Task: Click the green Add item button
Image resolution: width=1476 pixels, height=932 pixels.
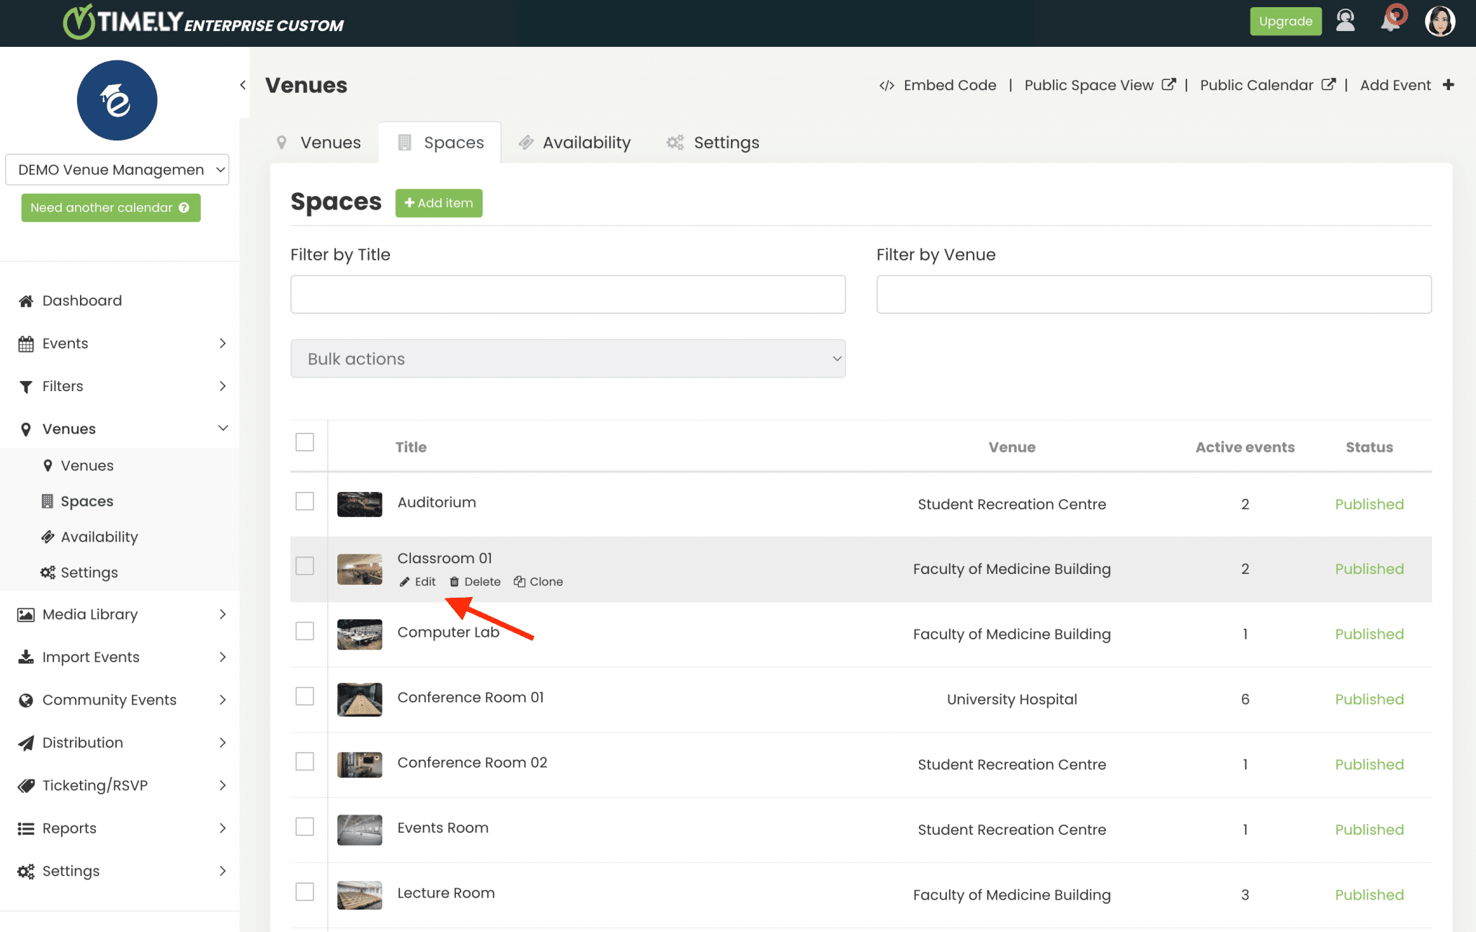Action: (x=438, y=202)
